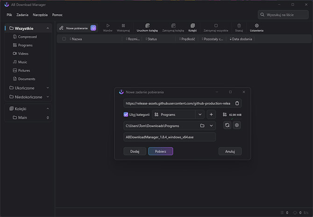Viewport: 313px width, 217px height.
Task: Toggle select-all checkbox in list header
Action: pyautogui.click(x=64, y=39)
